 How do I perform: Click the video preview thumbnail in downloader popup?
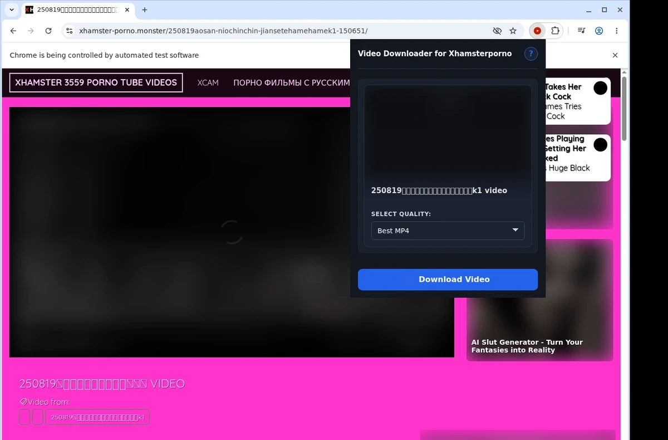coord(448,131)
